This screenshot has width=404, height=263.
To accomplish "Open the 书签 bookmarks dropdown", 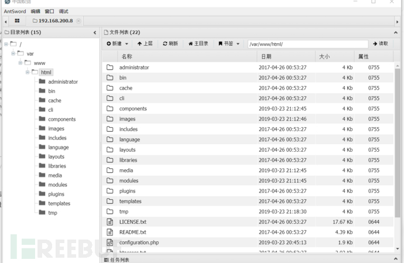I will [x=229, y=43].
